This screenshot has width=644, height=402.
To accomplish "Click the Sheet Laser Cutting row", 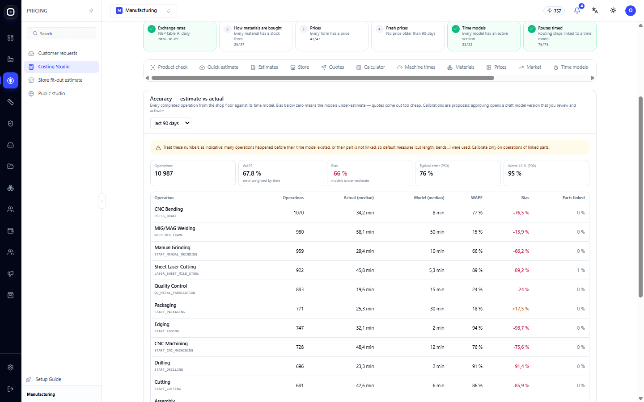I will coord(370,270).
